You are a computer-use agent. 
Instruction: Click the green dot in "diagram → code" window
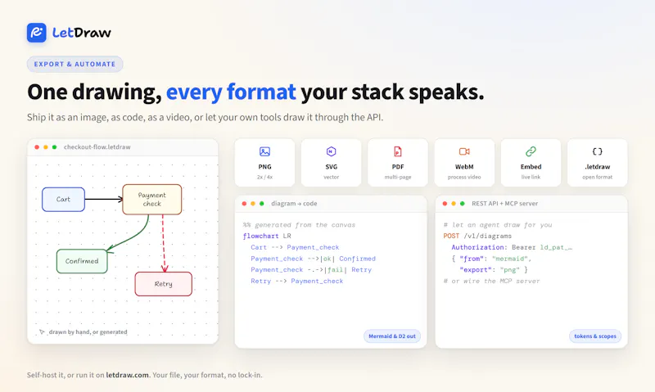point(261,204)
